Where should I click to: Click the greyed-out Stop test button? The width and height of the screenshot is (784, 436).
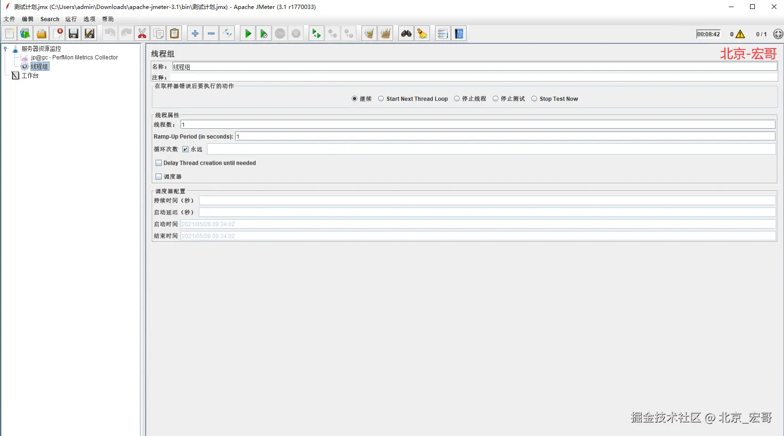[x=280, y=33]
